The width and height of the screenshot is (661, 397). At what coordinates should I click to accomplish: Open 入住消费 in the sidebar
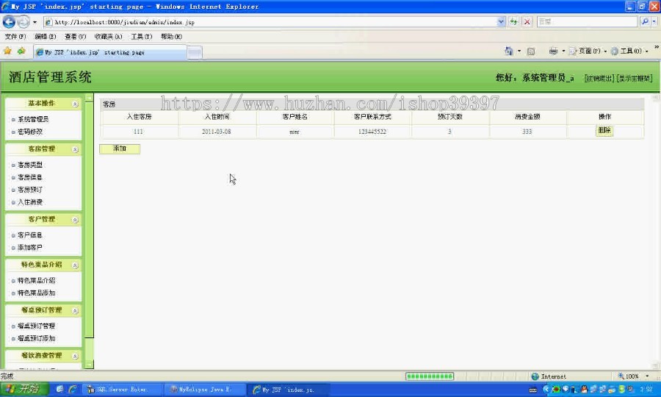[x=30, y=202]
